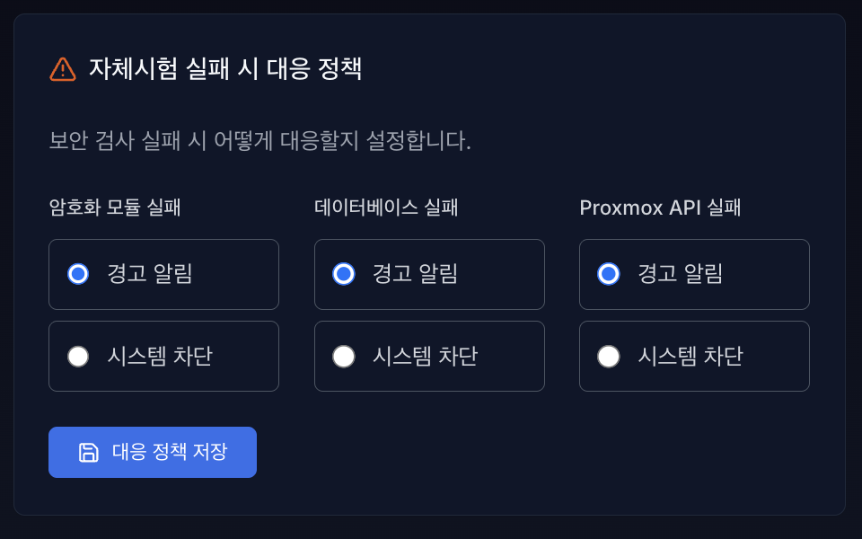Click the 시스템 차단 card in the Proxmox column
862x539 pixels.
pos(694,356)
